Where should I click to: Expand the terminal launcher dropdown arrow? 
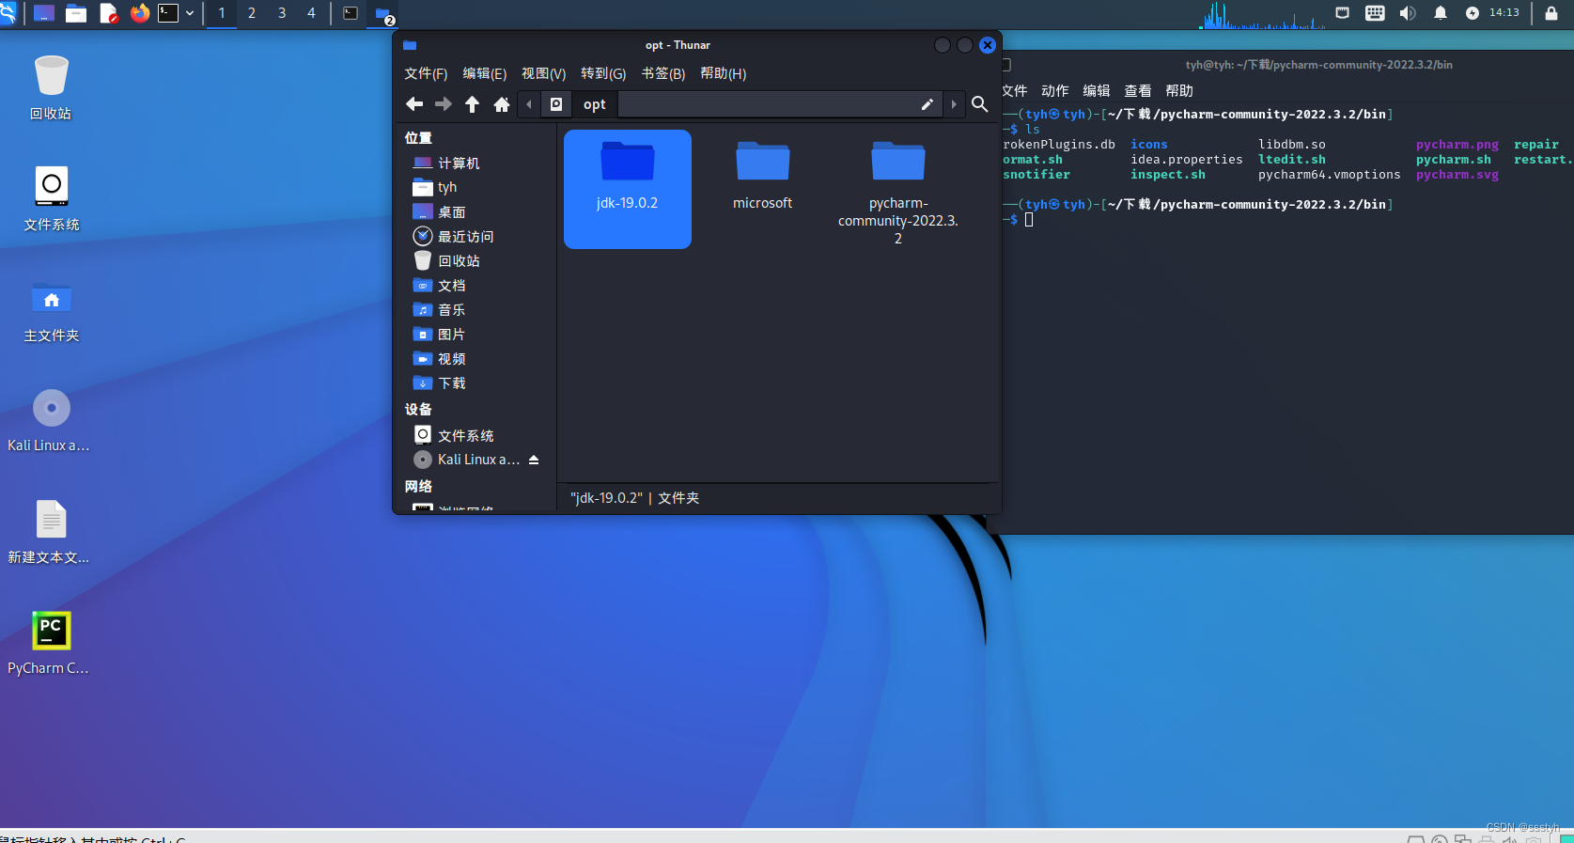coord(190,13)
